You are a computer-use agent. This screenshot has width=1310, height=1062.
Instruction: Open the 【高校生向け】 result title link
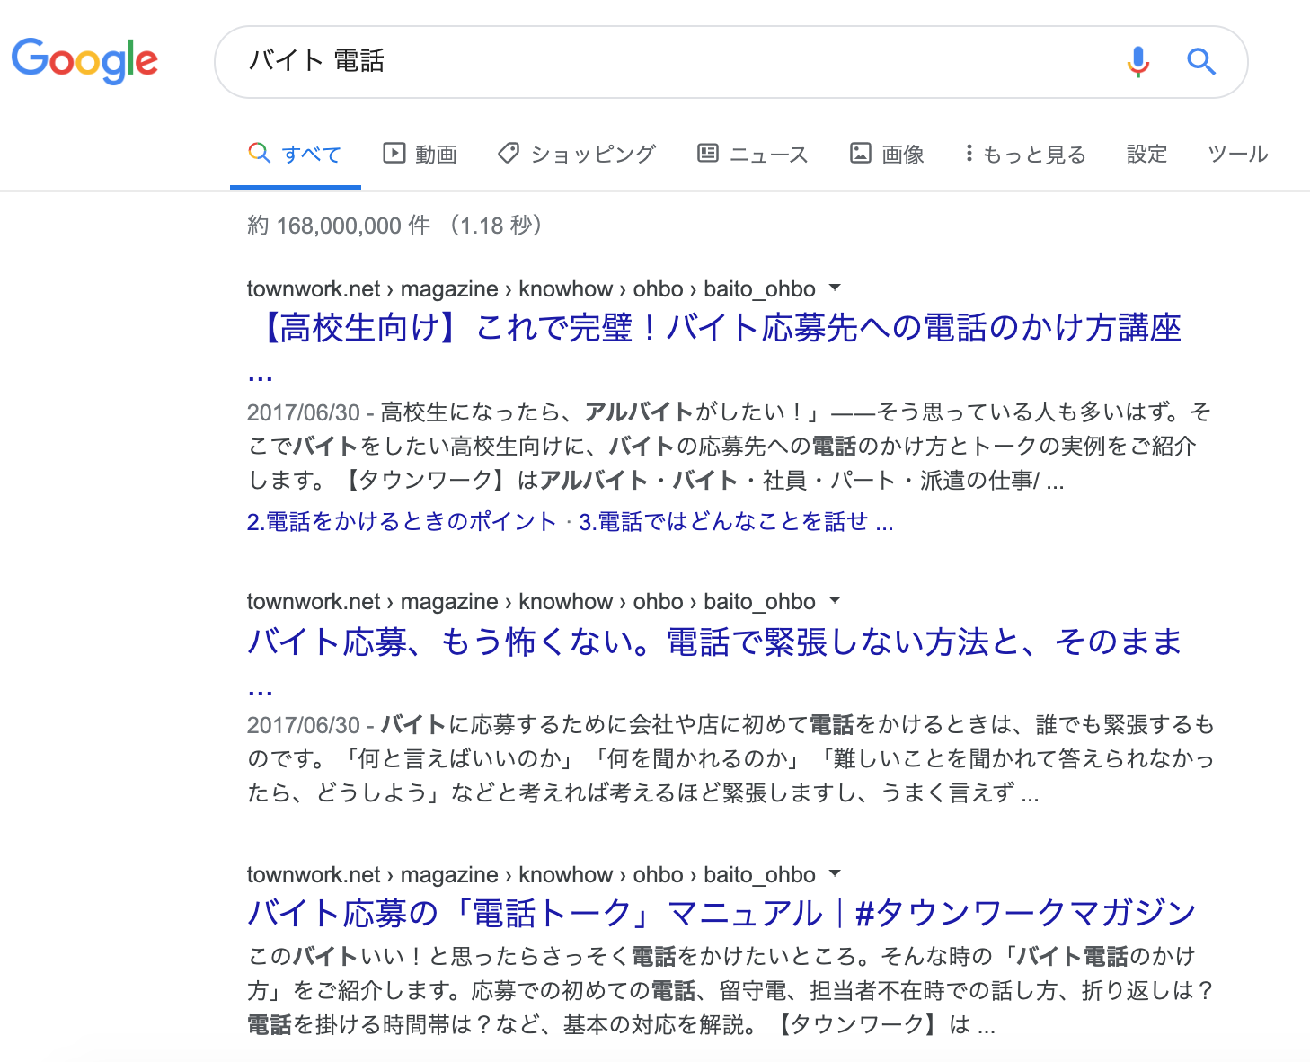[719, 328]
